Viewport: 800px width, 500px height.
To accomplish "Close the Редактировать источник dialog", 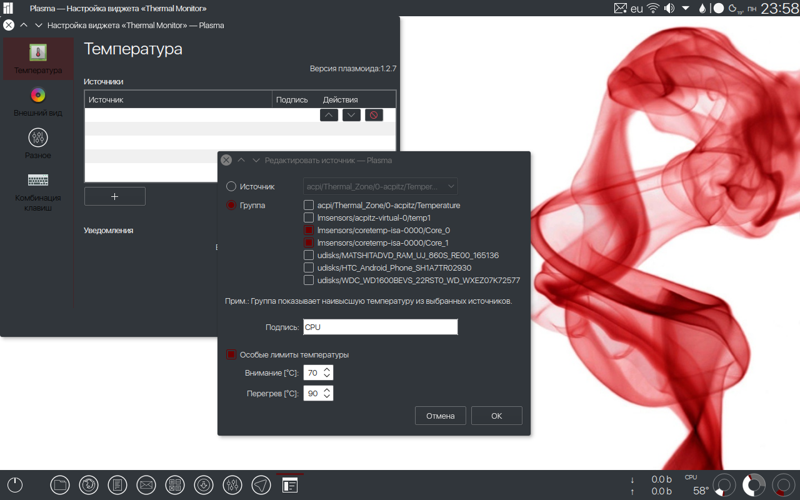I will point(226,160).
